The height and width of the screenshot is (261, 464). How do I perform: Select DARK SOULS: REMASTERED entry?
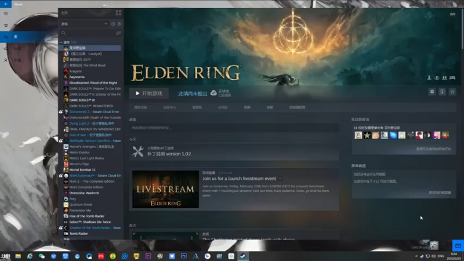click(x=90, y=106)
